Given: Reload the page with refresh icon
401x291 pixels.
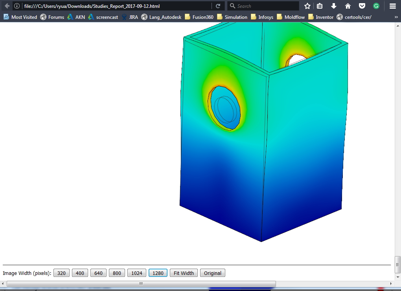Looking at the screenshot, I should [218, 6].
